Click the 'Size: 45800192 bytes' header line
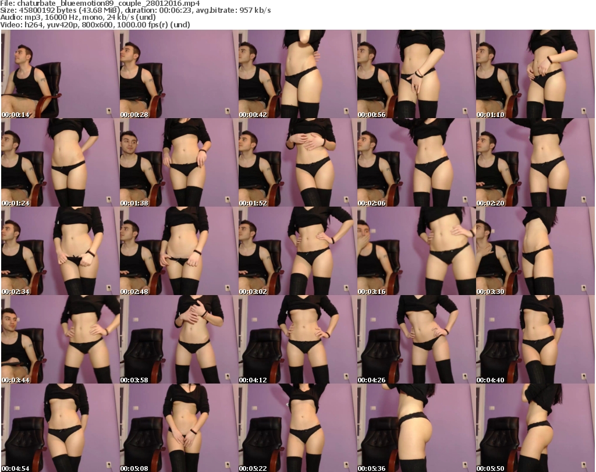 [x=135, y=10]
